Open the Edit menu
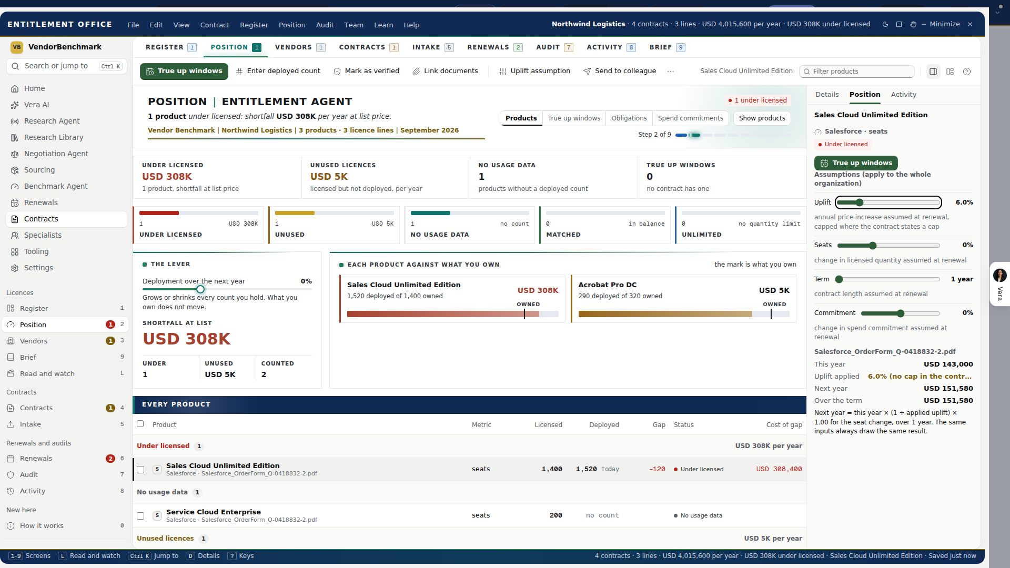Viewport: 1010px width, 568px height. coord(156,25)
